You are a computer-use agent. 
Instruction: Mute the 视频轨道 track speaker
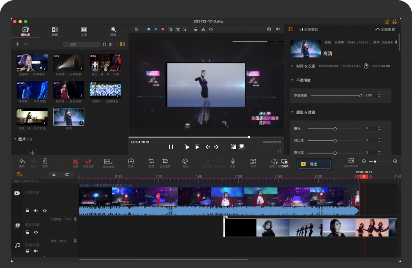pyautogui.click(x=36, y=211)
